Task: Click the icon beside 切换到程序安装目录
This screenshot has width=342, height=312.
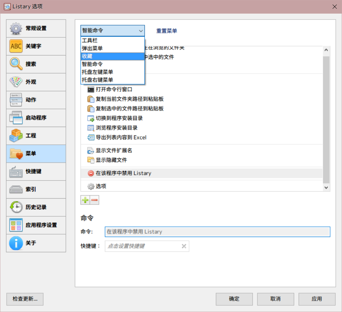Action: (91, 118)
